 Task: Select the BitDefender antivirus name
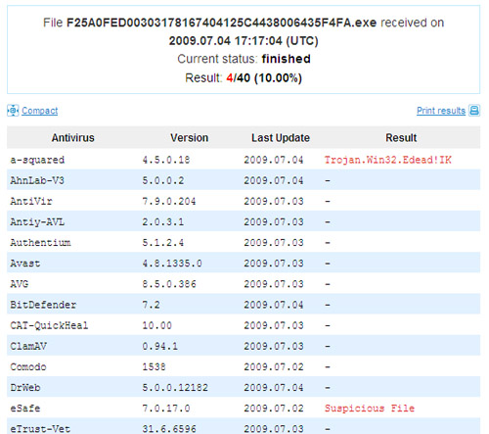[43, 305]
